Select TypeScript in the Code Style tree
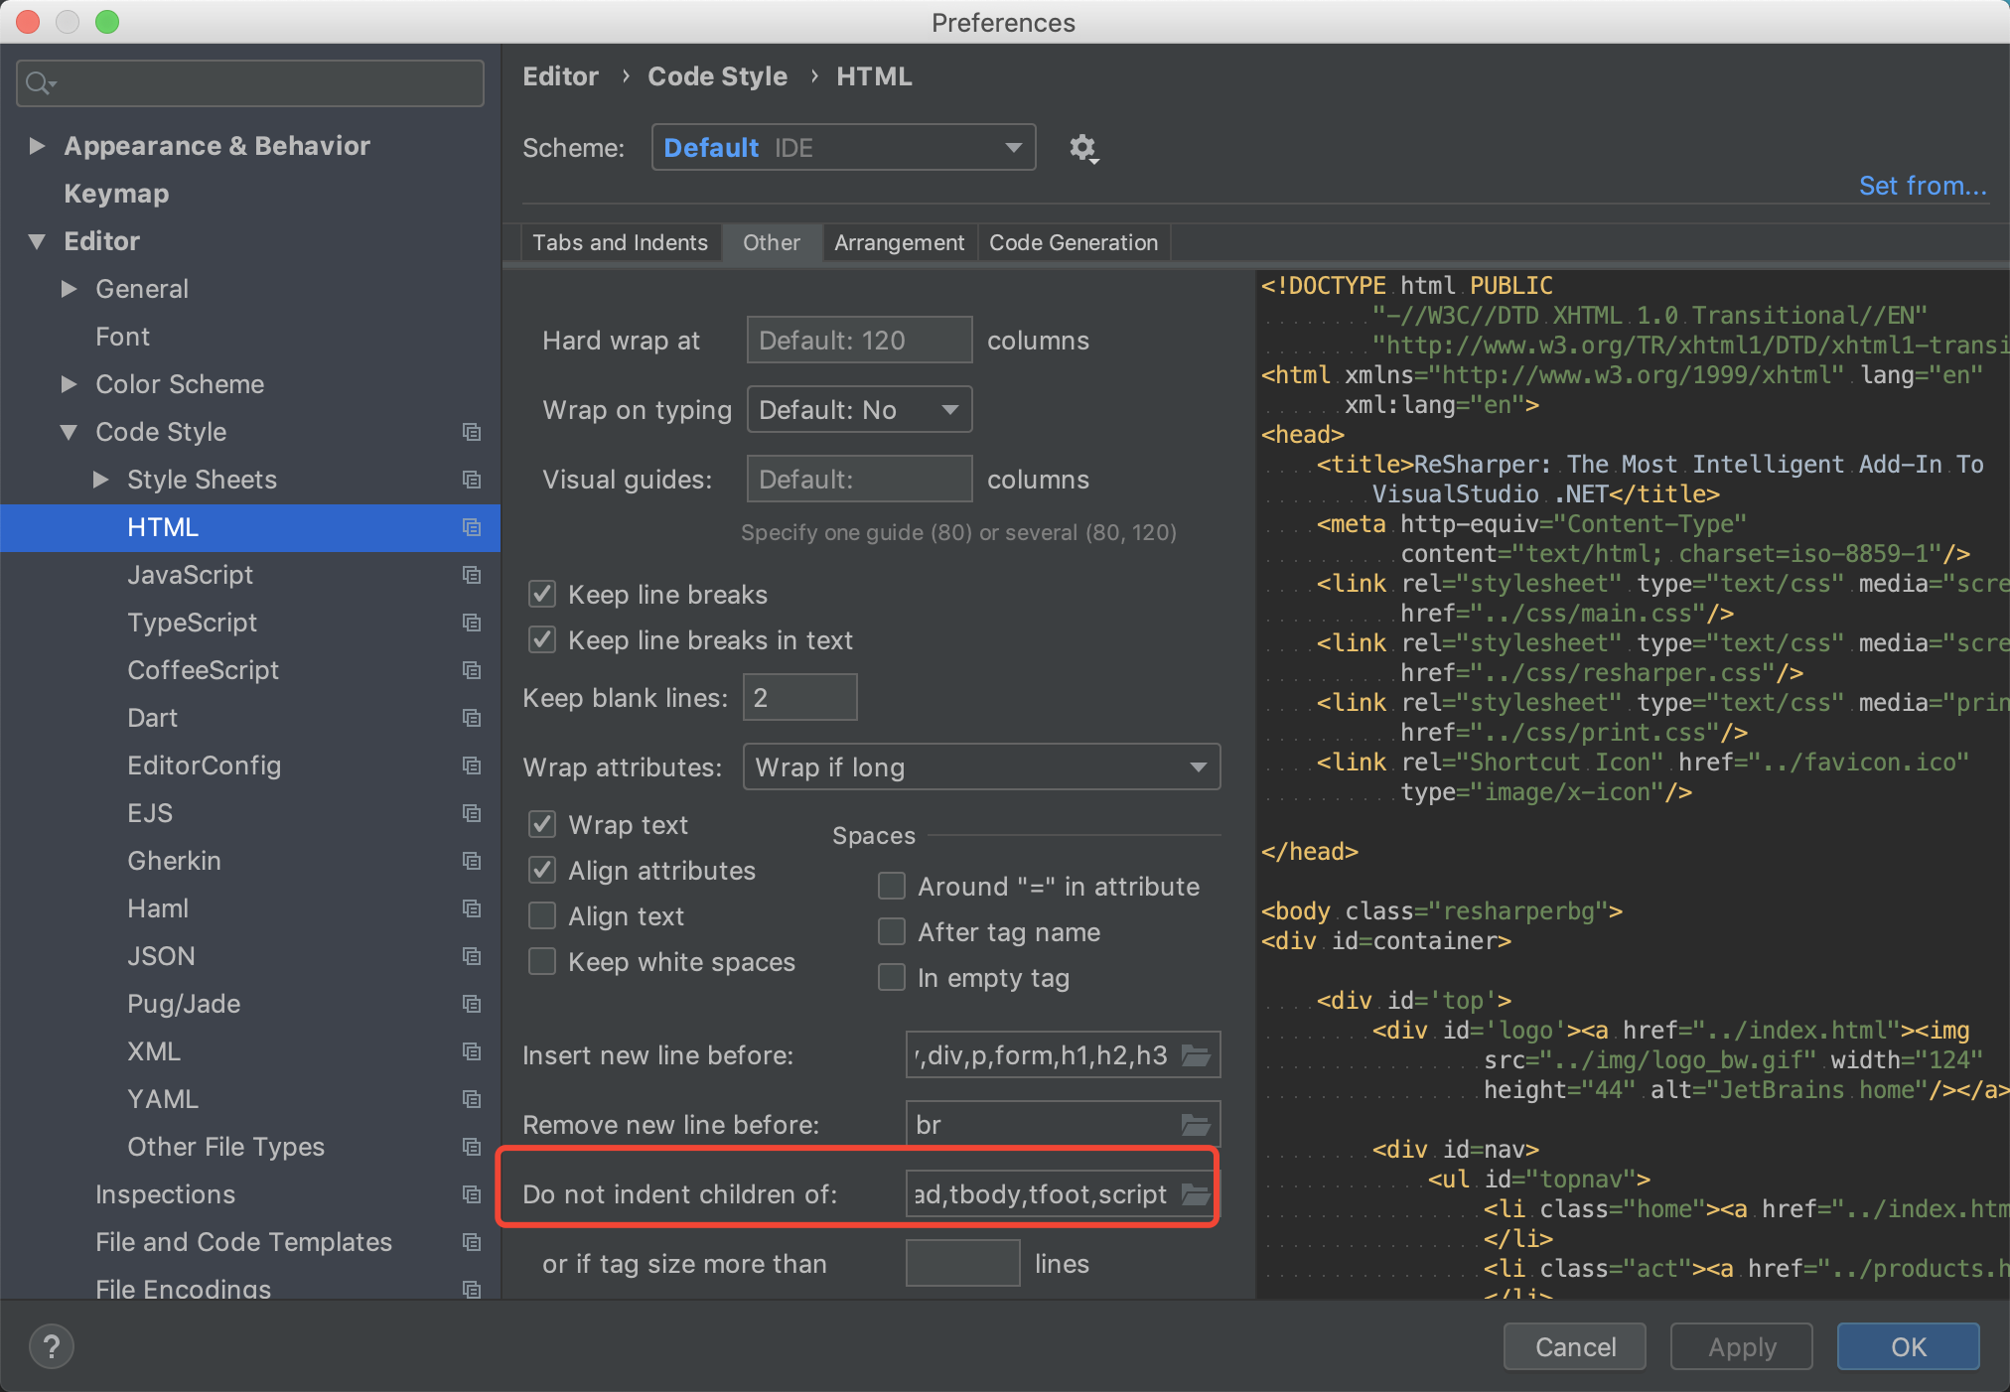Viewport: 2010px width, 1392px height. pyautogui.click(x=192, y=623)
